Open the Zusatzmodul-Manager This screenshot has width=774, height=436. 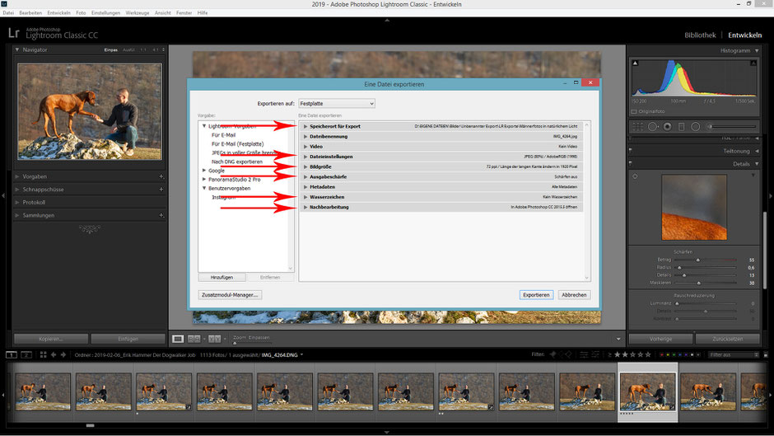230,294
